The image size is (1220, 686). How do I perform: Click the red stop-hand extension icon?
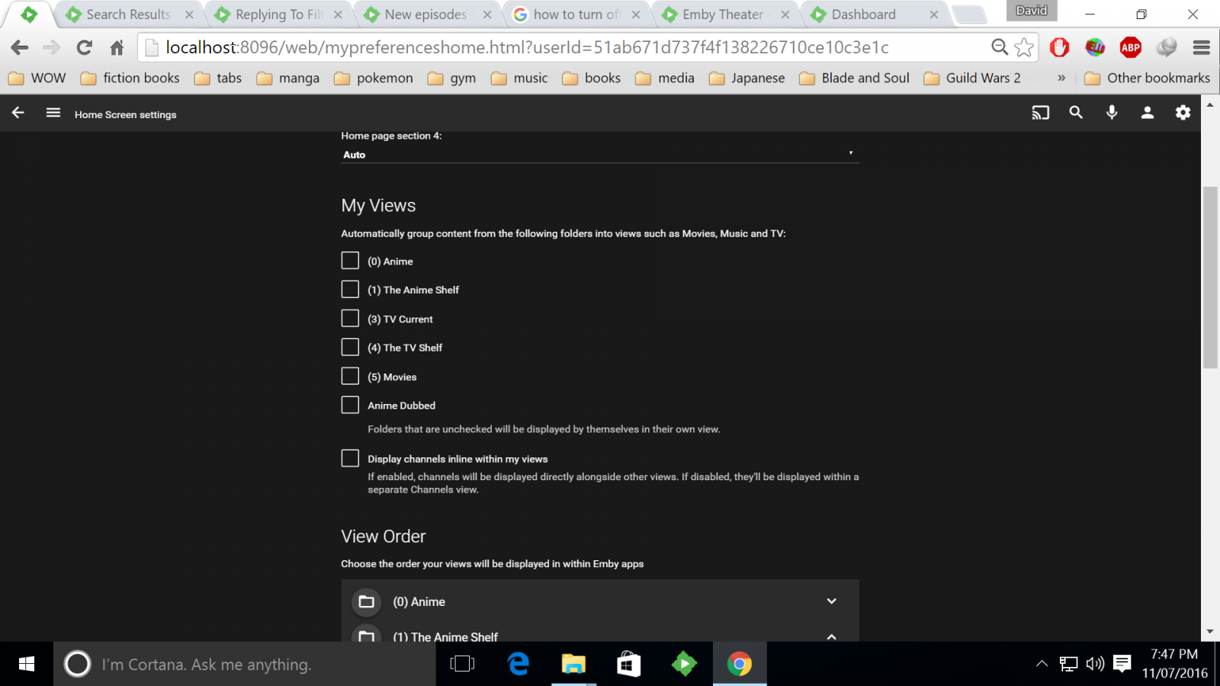tap(1059, 47)
